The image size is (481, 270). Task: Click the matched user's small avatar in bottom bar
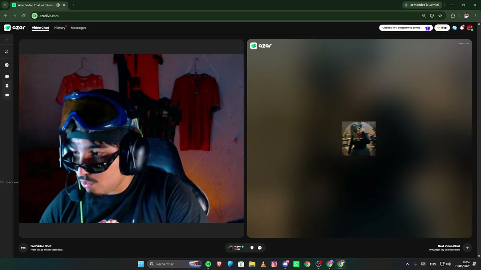(x=230, y=247)
